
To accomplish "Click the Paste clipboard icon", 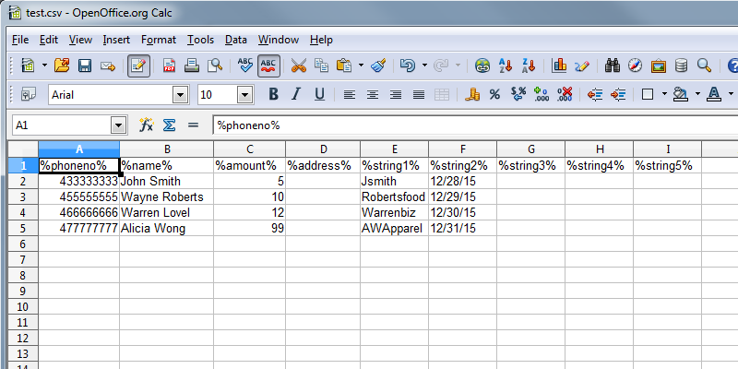I will [x=344, y=65].
